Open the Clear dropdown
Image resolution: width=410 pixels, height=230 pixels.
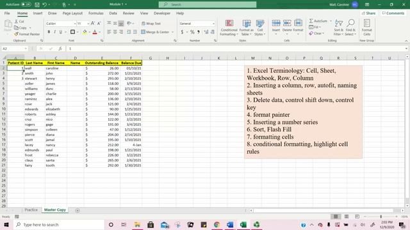pos(316,33)
